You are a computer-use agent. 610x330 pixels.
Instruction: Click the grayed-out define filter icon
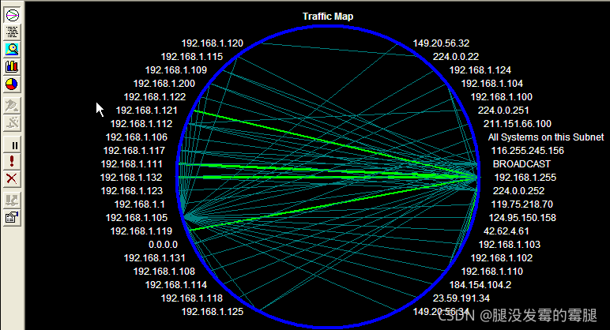(12, 123)
